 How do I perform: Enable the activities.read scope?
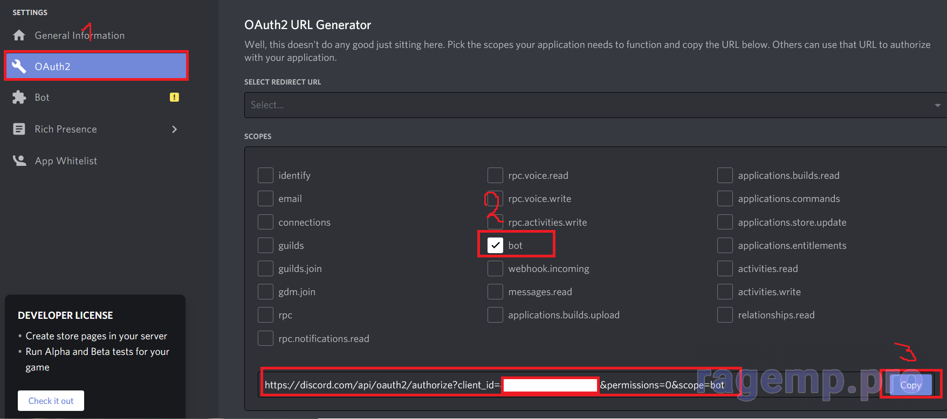(725, 269)
